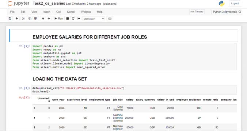Viewport: 247px width, 131px height.
Task: Restart the kernel icon
Action: (73, 19)
